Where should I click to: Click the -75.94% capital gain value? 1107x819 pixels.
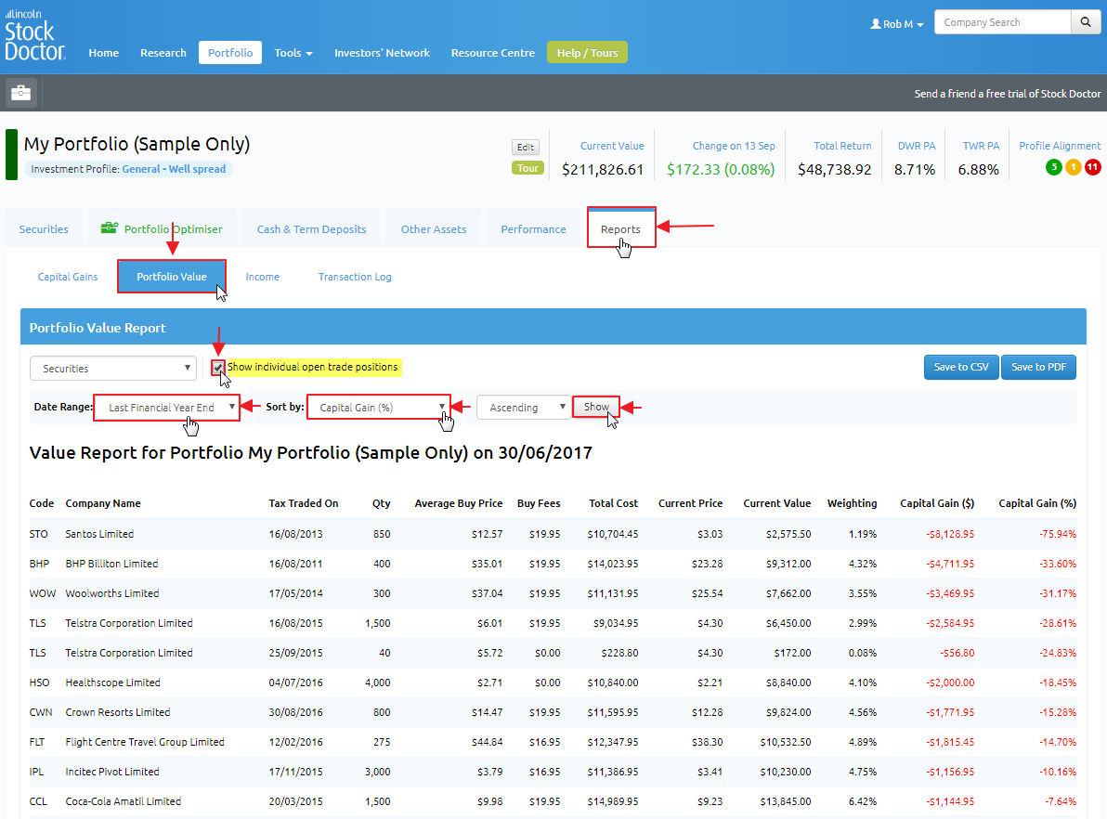(1058, 534)
